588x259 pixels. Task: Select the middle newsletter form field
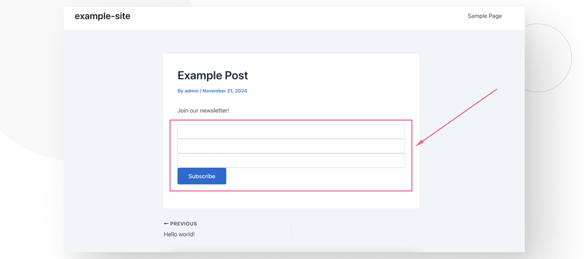(291, 146)
